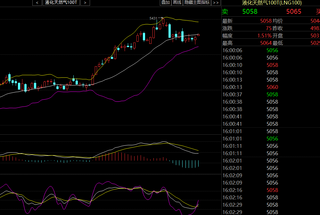
Task: Click the 叠加 overlay button
Action: (x=166, y=3)
